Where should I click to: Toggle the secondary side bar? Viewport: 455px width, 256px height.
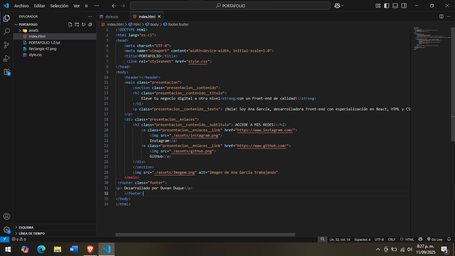tap(404, 6)
